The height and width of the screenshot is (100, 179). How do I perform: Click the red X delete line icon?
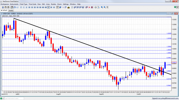pyautogui.click(x=89, y=7)
